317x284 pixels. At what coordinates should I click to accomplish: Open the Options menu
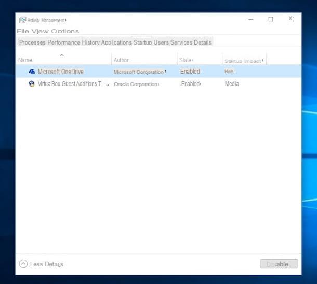(65, 31)
